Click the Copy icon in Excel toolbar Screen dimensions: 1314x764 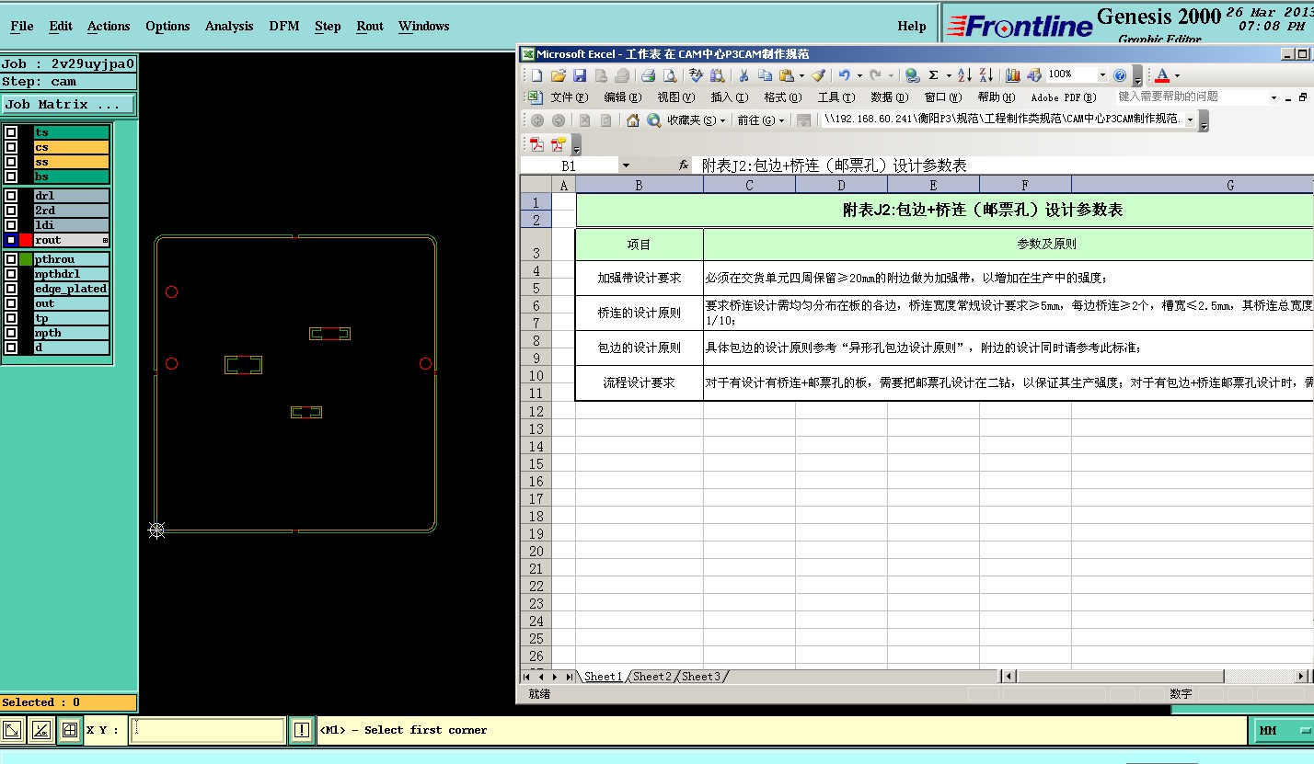tap(765, 75)
